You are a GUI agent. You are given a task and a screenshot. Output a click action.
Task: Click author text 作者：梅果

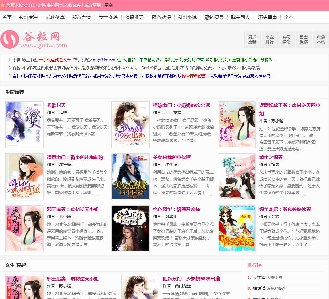point(269,165)
